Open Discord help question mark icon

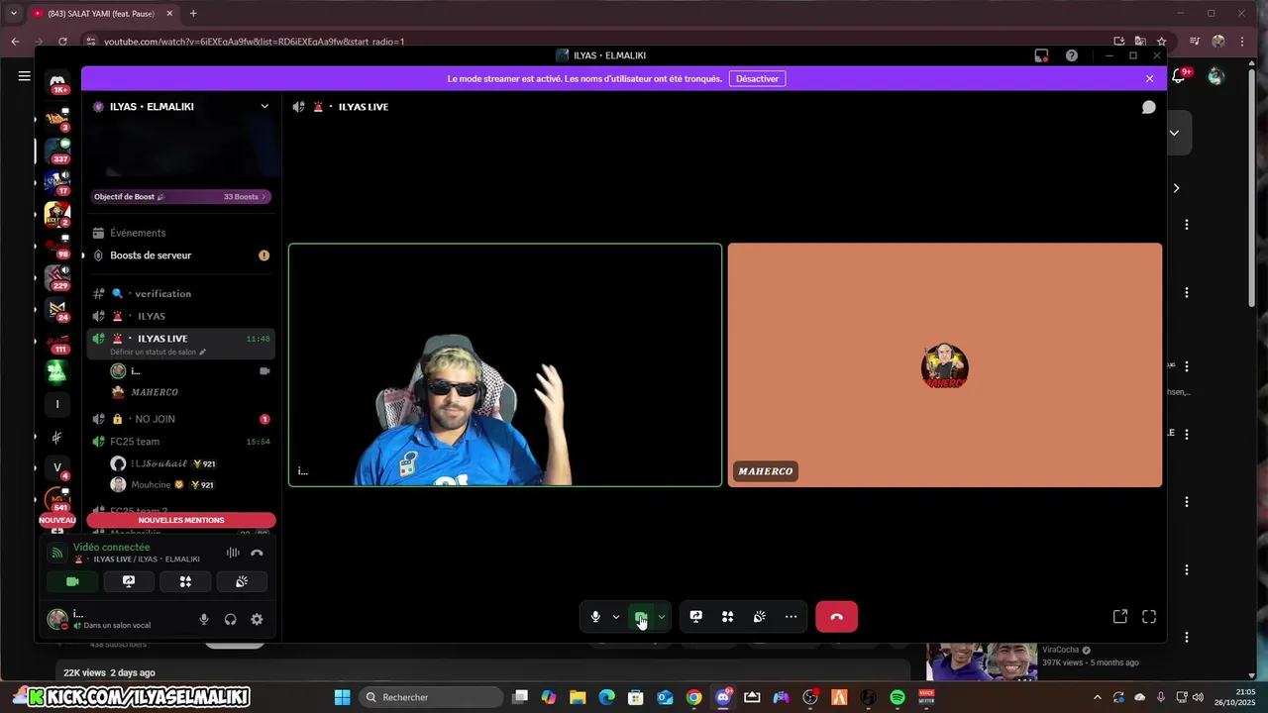point(1072,55)
